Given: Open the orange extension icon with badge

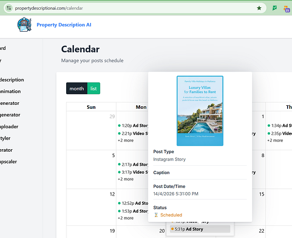Looking at the screenshot, I should [287, 9].
